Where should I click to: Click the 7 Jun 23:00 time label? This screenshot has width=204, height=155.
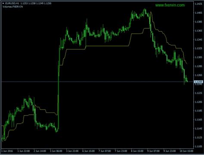click(x=121, y=151)
